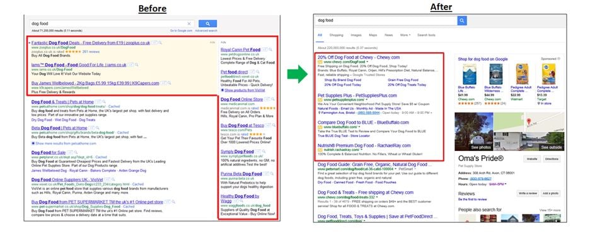Image resolution: width=590 pixels, height=241 pixels.
Task: Clear the Before search box with X
Action: point(189,24)
